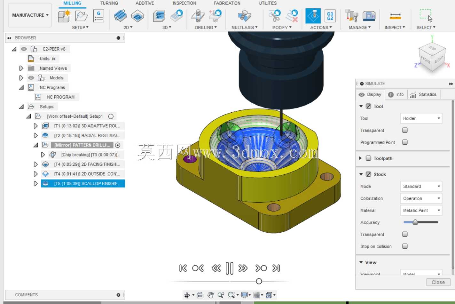Click the Look At icon in navigation bar
The height and width of the screenshot is (304, 455).
click(x=200, y=295)
